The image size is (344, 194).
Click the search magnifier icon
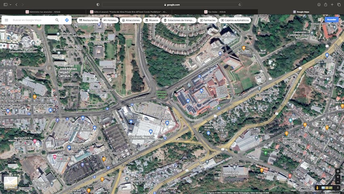(x=57, y=20)
